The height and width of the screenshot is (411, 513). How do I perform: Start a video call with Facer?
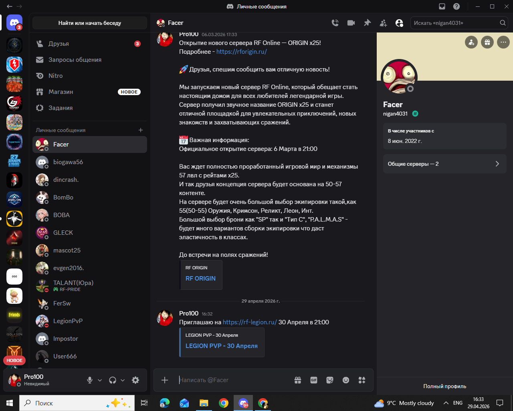[x=351, y=23]
